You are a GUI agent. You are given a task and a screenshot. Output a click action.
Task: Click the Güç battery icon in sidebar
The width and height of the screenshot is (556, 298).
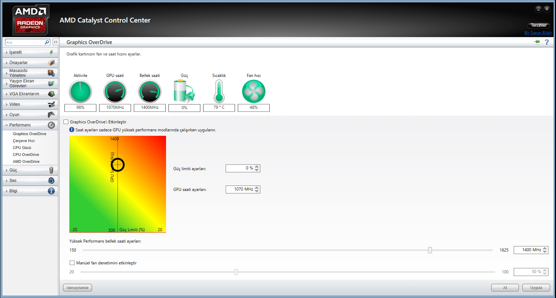pos(51,170)
